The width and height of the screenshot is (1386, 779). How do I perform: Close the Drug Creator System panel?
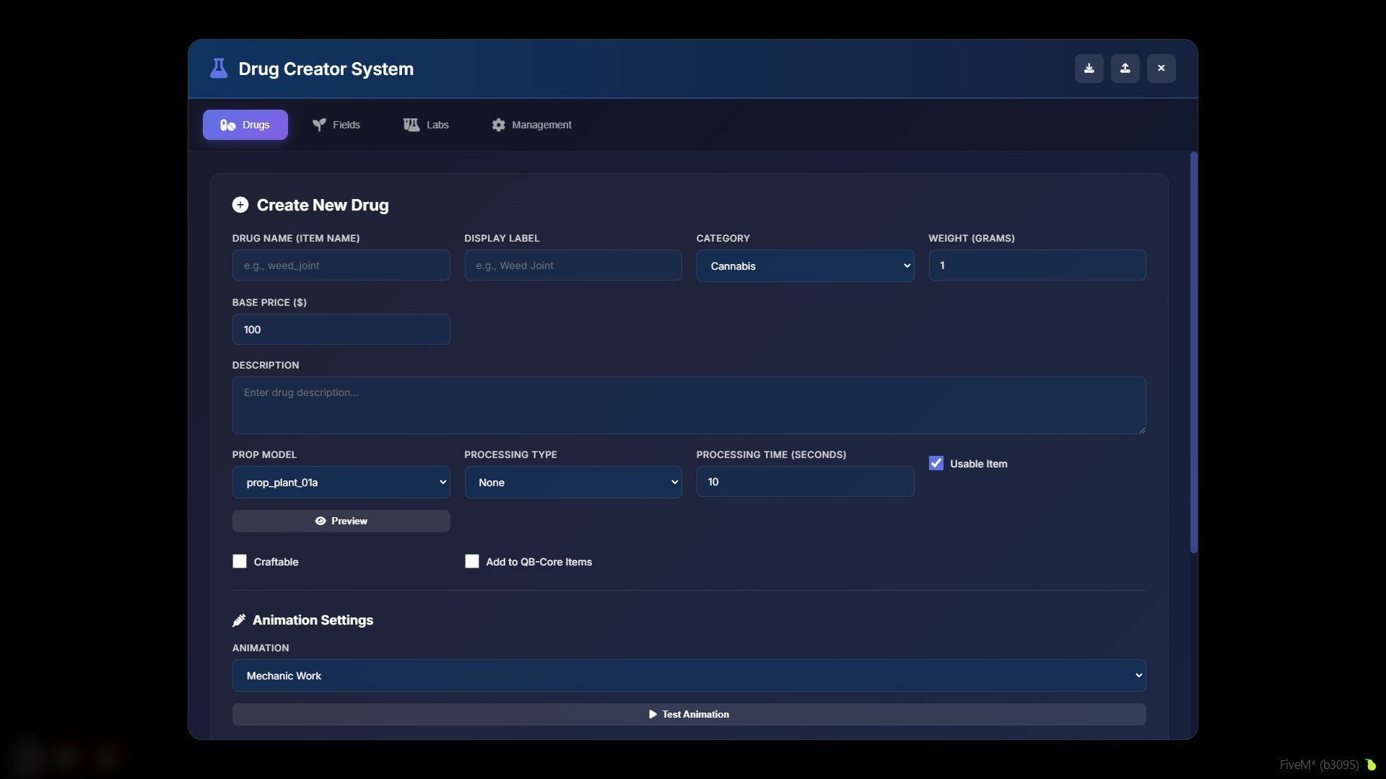[x=1161, y=69]
